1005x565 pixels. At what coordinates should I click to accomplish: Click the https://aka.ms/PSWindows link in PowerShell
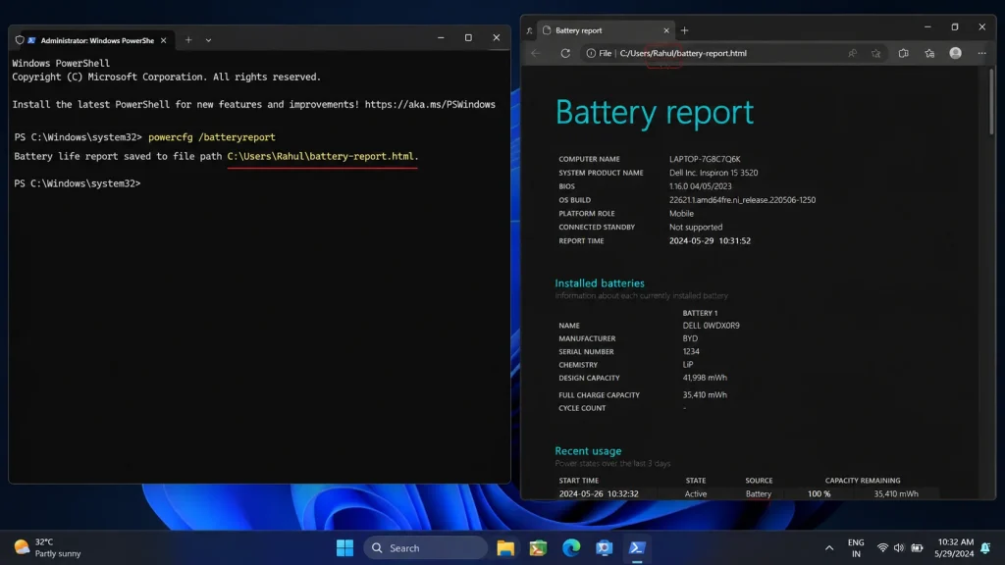pyautogui.click(x=430, y=104)
